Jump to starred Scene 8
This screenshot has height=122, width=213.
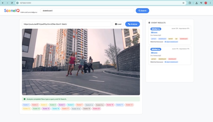pyautogui.click(x=89, y=105)
